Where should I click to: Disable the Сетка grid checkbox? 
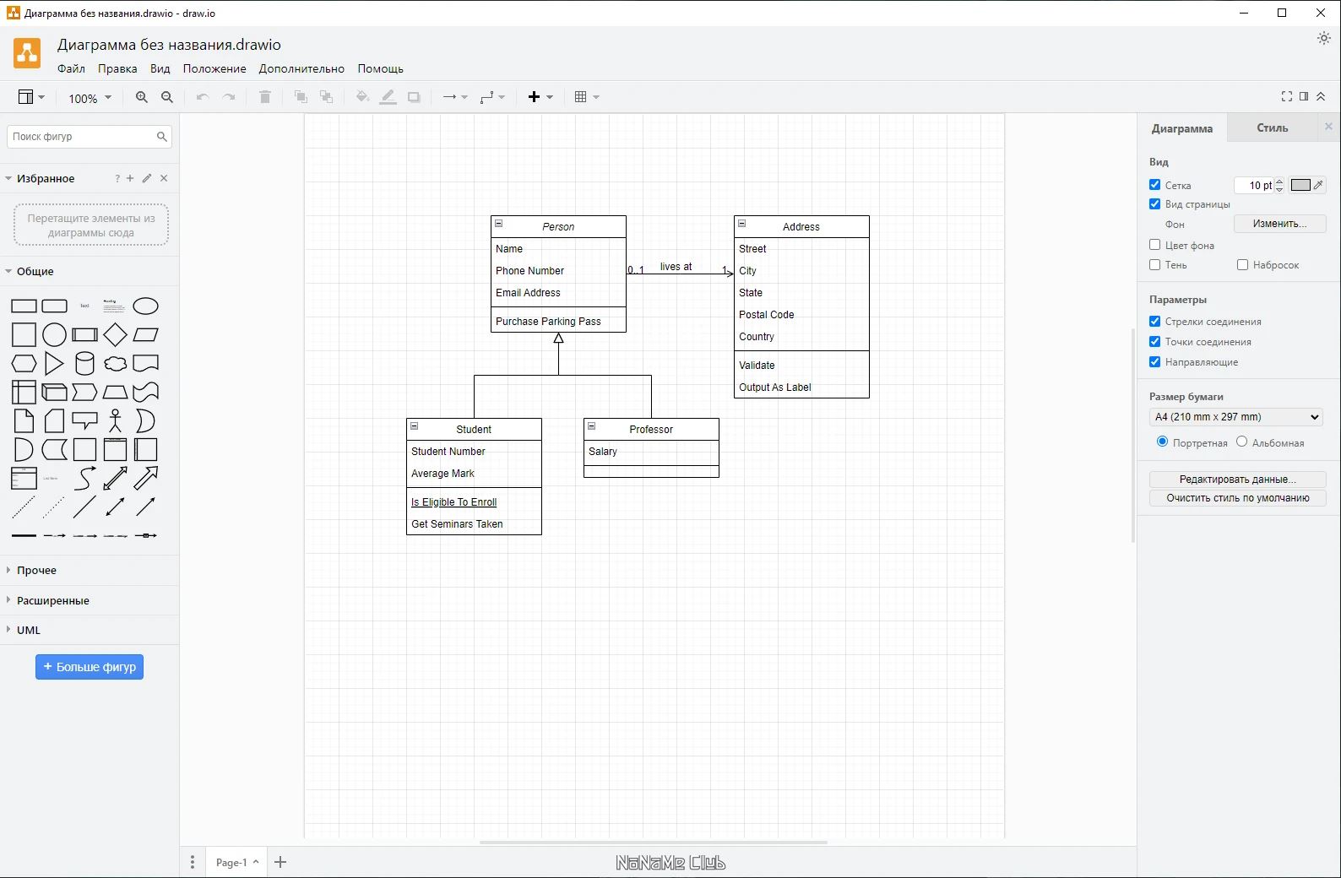(x=1154, y=185)
